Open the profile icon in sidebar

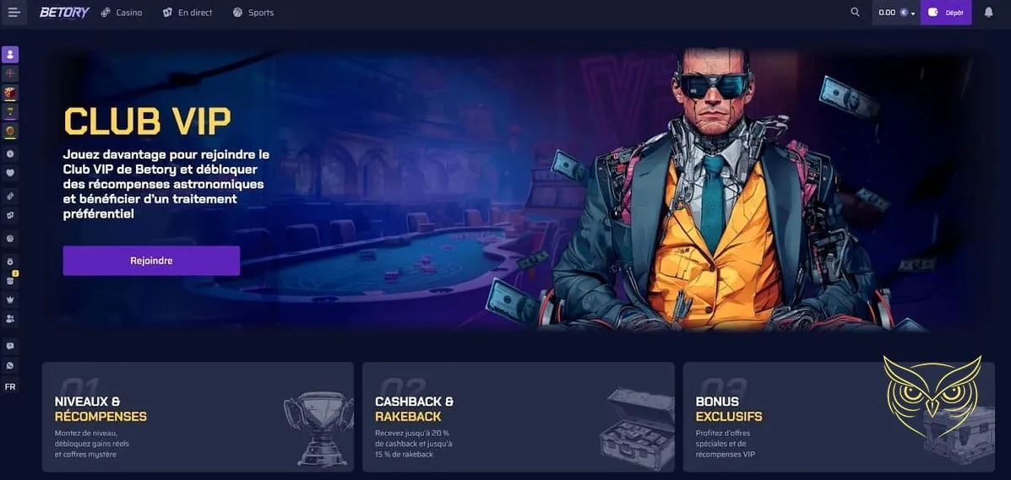(10, 55)
